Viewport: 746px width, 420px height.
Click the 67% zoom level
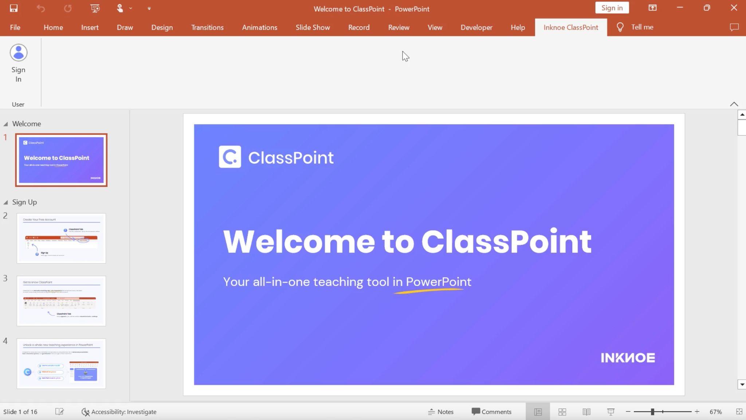[715, 412]
